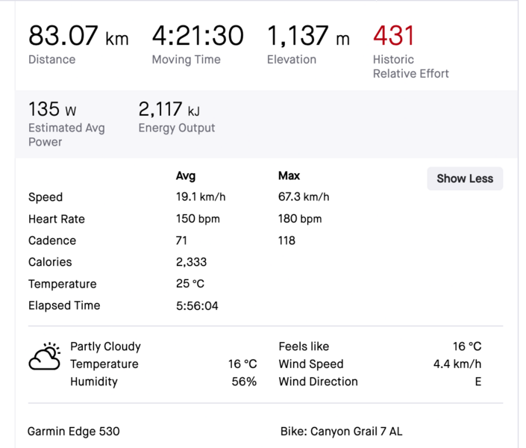This screenshot has height=448, width=526.
Task: Click the partly cloudy weather icon
Action: (x=44, y=357)
